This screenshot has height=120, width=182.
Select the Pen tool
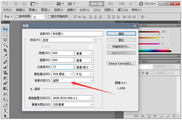pos(5,105)
